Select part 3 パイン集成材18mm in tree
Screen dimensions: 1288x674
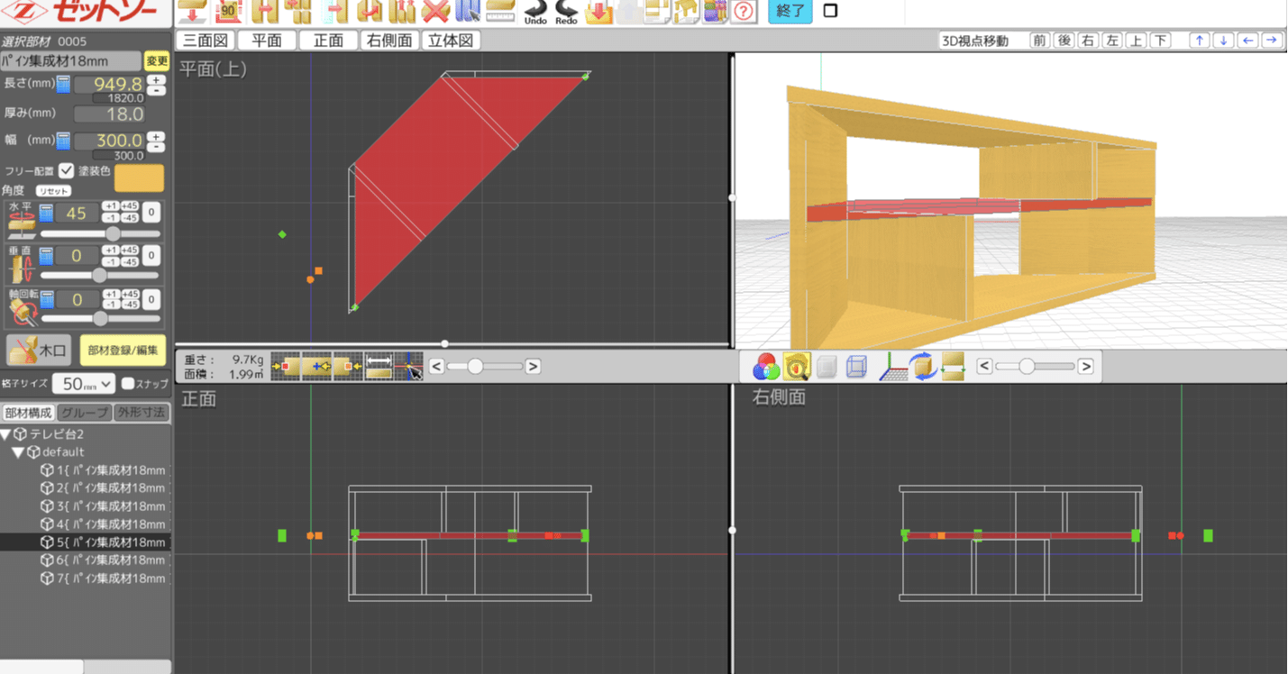click(103, 506)
